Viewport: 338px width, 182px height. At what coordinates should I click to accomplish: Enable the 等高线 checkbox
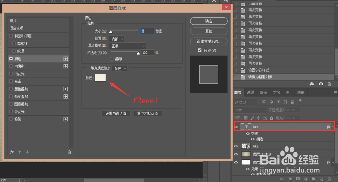pyautogui.click(x=14, y=43)
